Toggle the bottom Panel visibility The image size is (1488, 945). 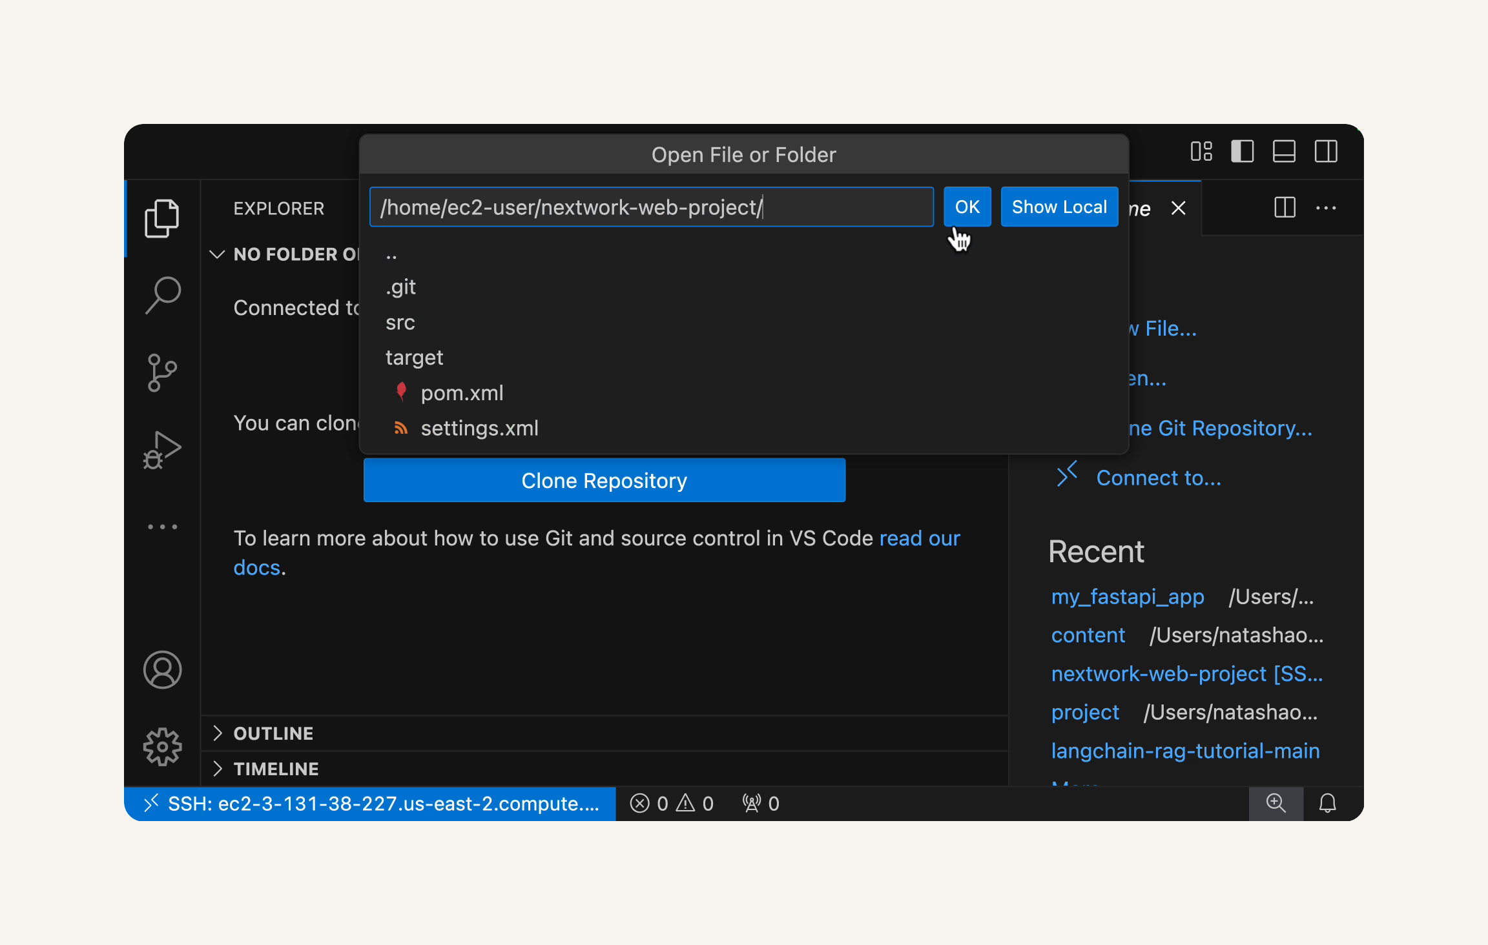[1284, 152]
